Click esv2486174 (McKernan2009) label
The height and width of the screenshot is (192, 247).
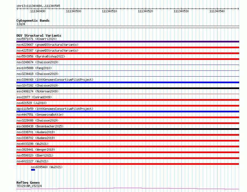[x=37, y=91]
